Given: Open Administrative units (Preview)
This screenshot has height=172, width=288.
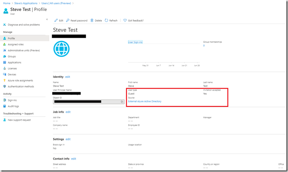Looking at the screenshot, I should pyautogui.click(x=24, y=51).
